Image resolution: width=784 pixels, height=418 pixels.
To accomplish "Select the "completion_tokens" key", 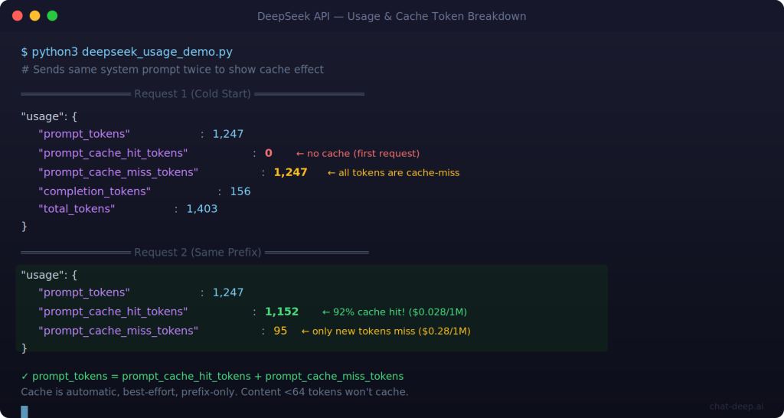I will pos(94,191).
